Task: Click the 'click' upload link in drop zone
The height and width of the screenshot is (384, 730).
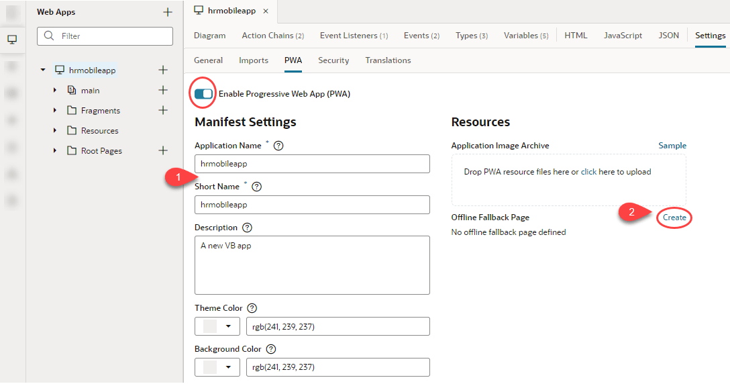Action: tap(588, 171)
